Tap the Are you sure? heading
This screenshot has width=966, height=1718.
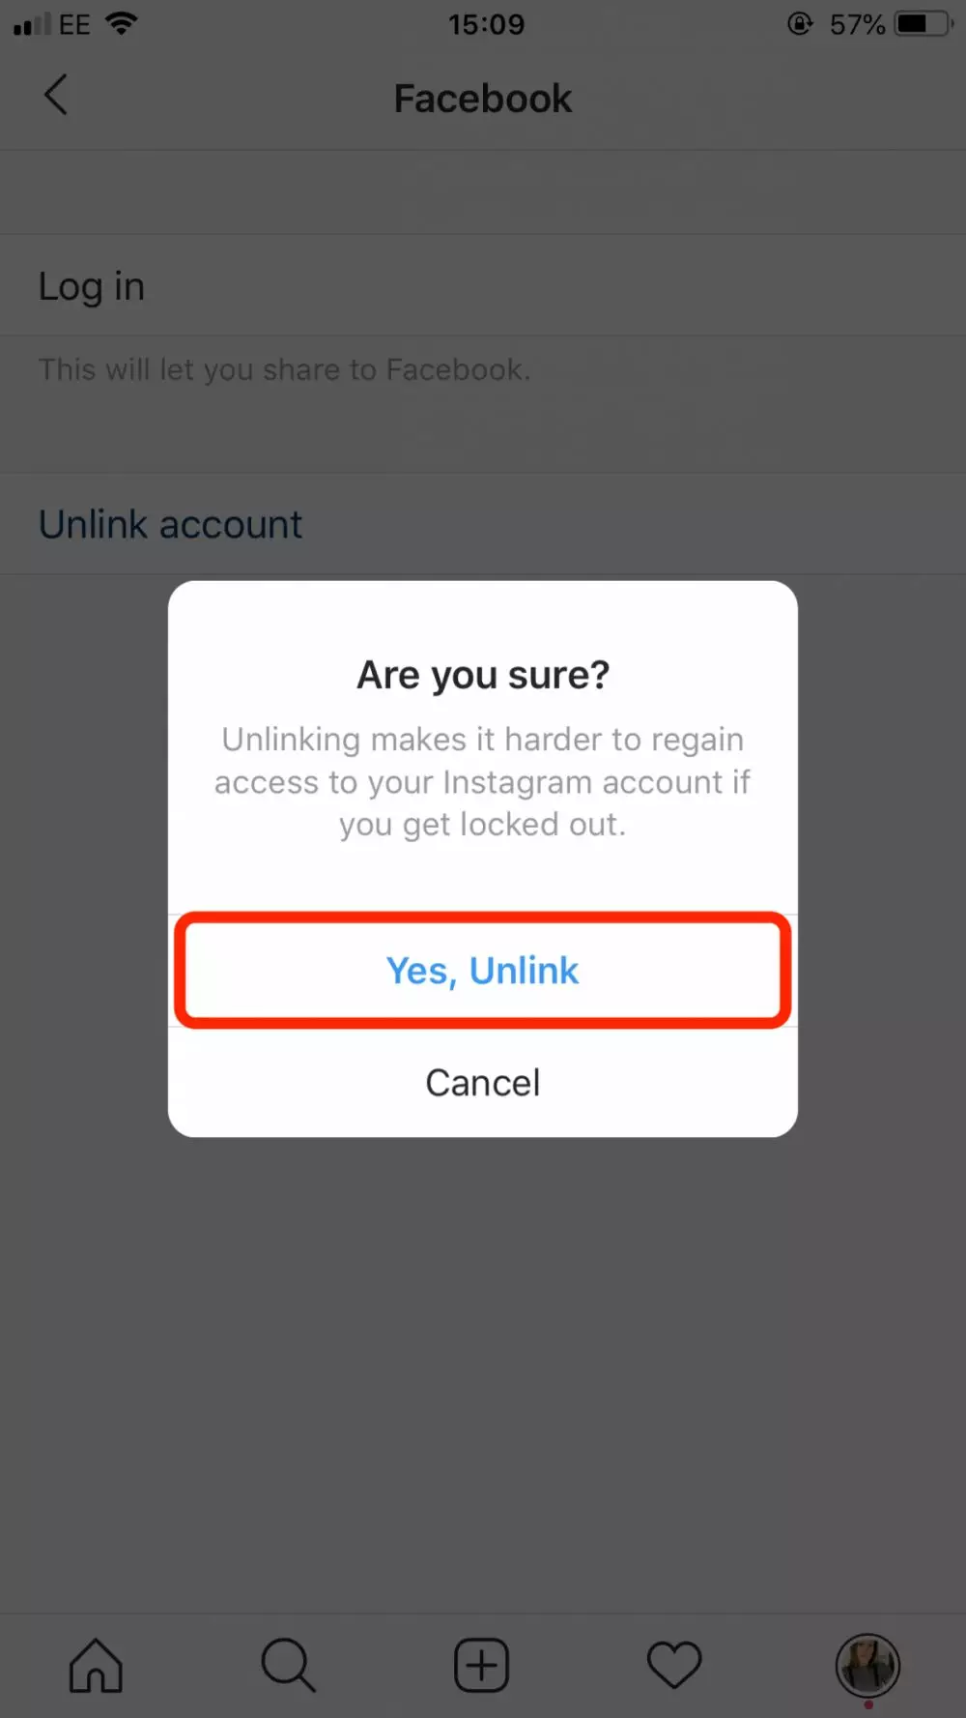point(483,675)
